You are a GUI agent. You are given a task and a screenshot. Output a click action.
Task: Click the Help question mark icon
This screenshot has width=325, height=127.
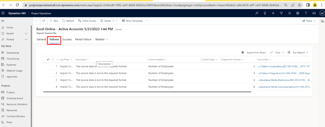[x=306, y=13]
